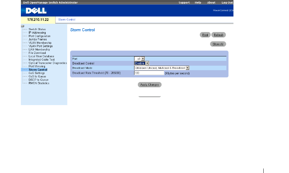This screenshot has height=173, width=289.
Task: Open File Download in the tree
Action: click(37, 53)
